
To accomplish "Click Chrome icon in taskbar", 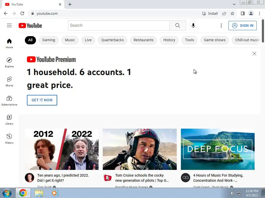I will click(23, 193).
